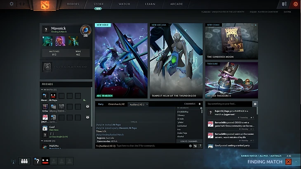The width and height of the screenshot is (301, 169).
Task: Click the Dota 2 logo home button
Action: tap(45, 5)
